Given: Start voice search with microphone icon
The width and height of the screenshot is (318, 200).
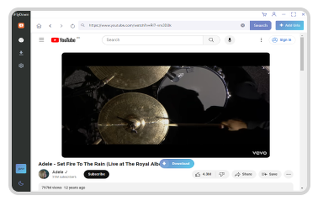Looking at the screenshot, I should 230,40.
